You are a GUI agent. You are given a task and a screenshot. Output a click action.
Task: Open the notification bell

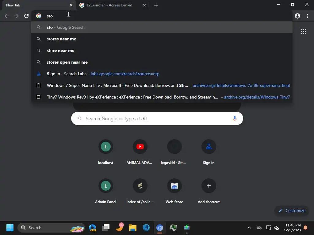(306, 228)
